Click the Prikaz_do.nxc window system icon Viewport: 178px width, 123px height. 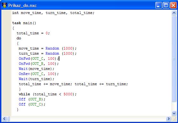[x=4, y=5]
